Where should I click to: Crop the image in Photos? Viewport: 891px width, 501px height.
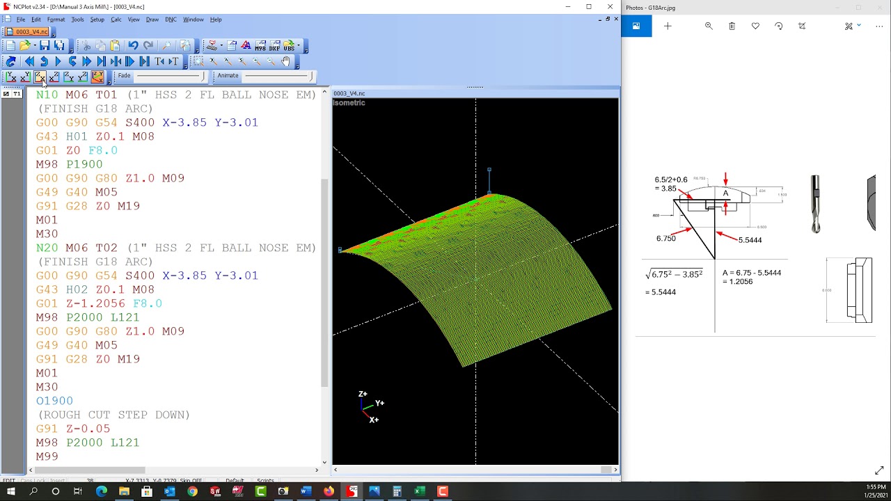(802, 26)
